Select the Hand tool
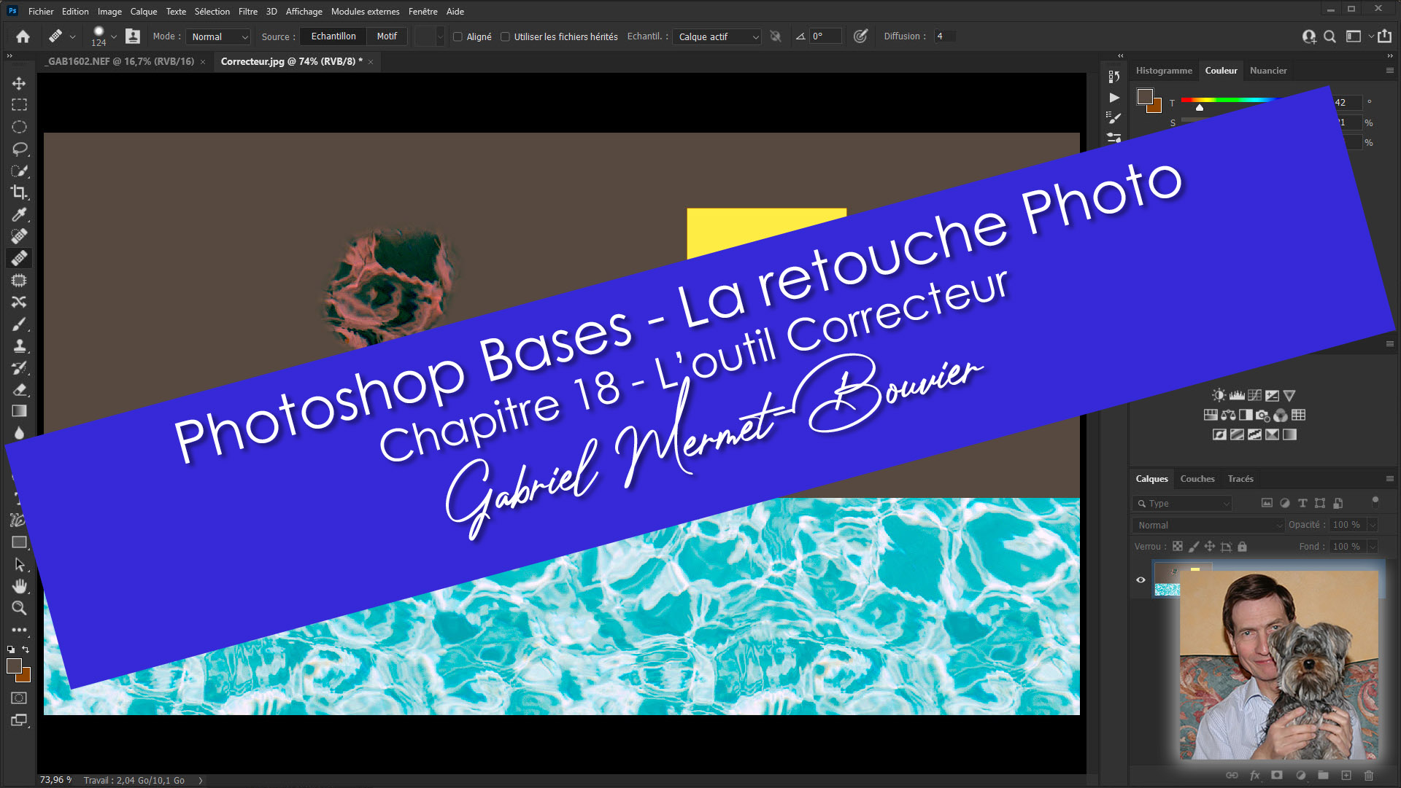The width and height of the screenshot is (1401, 788). (x=19, y=586)
